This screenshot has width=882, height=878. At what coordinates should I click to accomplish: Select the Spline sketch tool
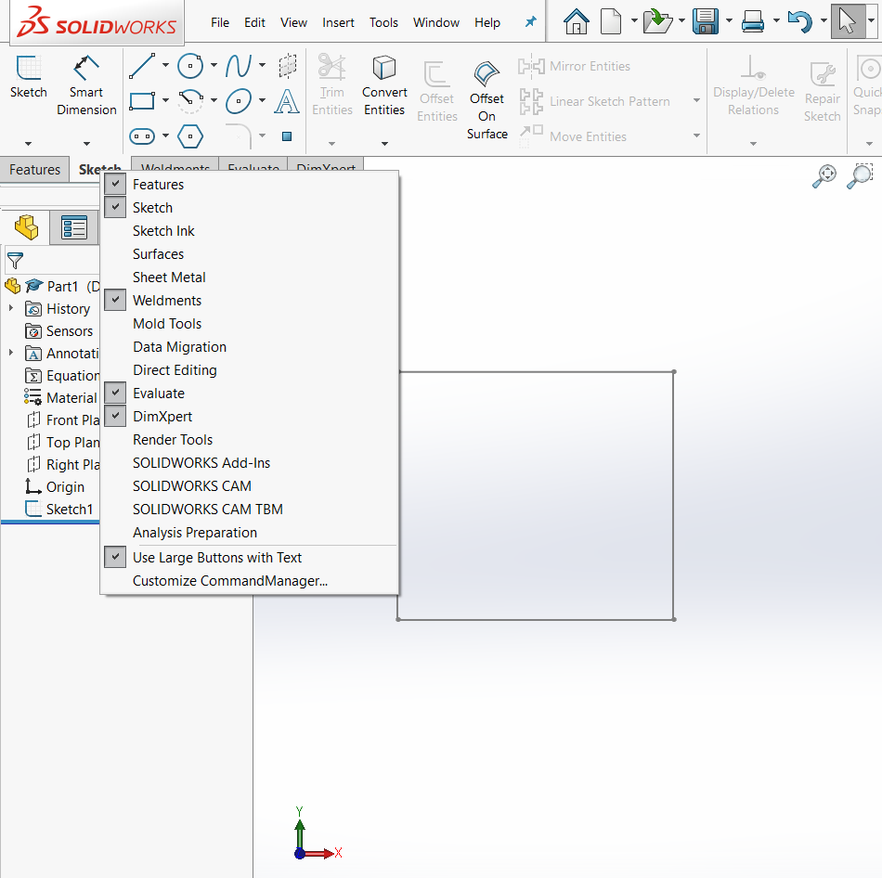coord(239,67)
